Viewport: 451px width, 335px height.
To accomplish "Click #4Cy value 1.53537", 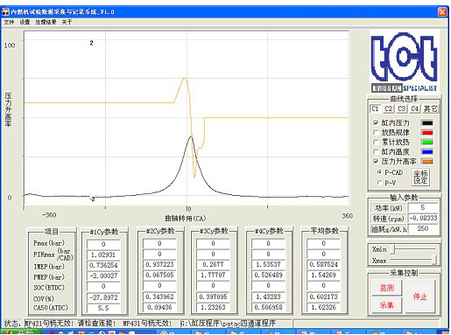I will (x=268, y=264).
